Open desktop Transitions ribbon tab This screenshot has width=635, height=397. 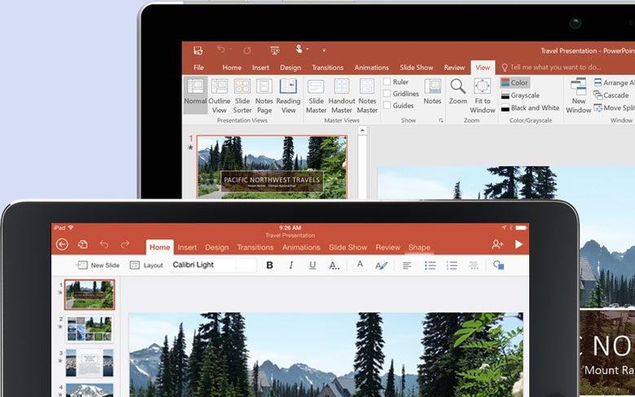coord(327,68)
